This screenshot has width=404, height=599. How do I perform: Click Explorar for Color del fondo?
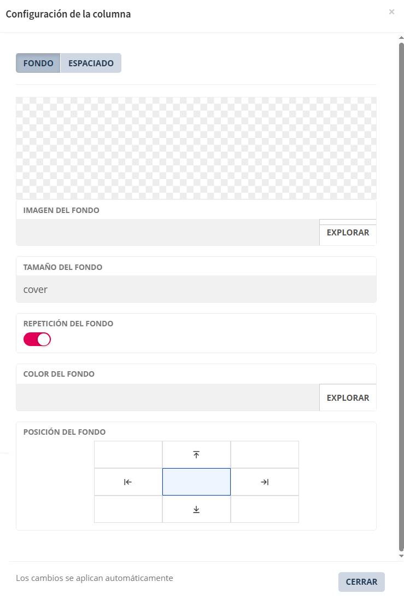click(x=348, y=398)
